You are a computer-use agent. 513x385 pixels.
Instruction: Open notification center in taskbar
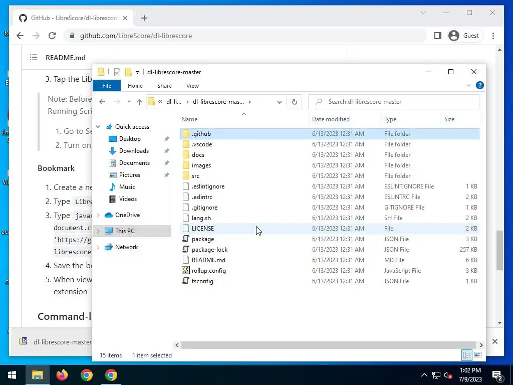[497, 375]
